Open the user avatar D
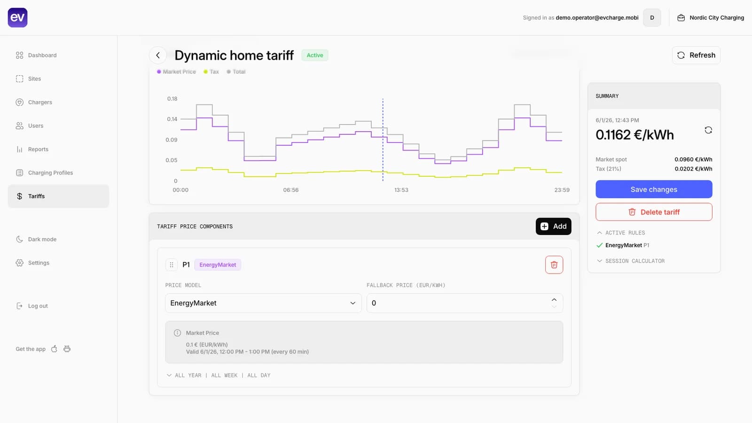 point(652,17)
